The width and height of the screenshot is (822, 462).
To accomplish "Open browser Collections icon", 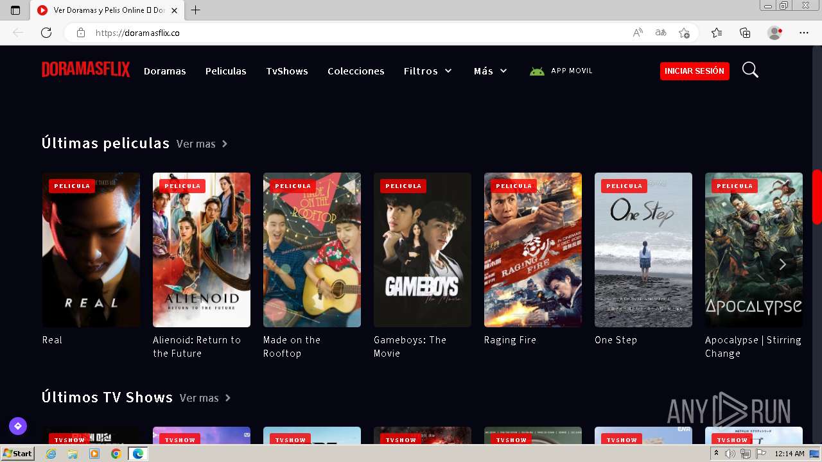I will 745,33.
